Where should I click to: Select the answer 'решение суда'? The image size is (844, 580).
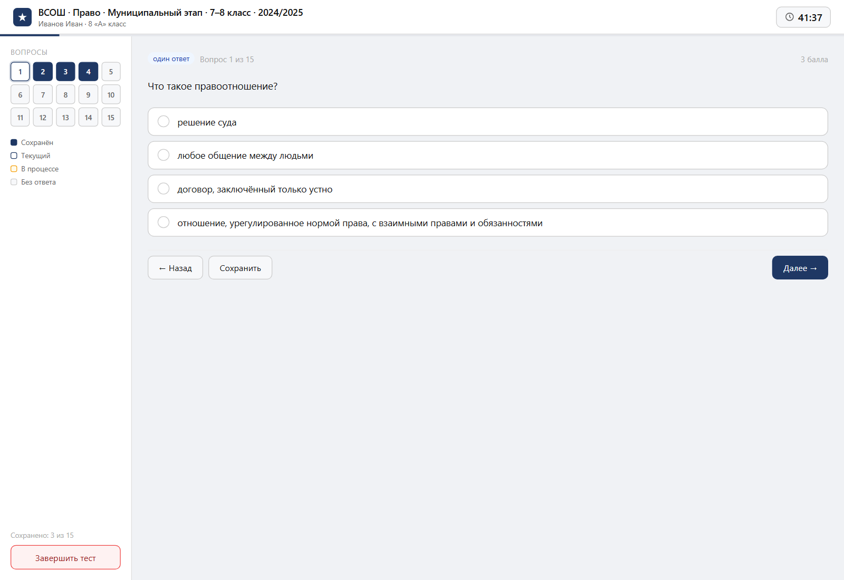tap(487, 122)
